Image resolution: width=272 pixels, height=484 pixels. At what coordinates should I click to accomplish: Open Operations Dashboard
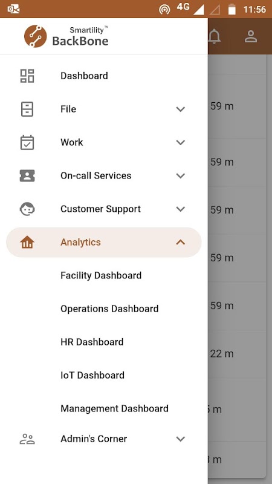pyautogui.click(x=109, y=309)
